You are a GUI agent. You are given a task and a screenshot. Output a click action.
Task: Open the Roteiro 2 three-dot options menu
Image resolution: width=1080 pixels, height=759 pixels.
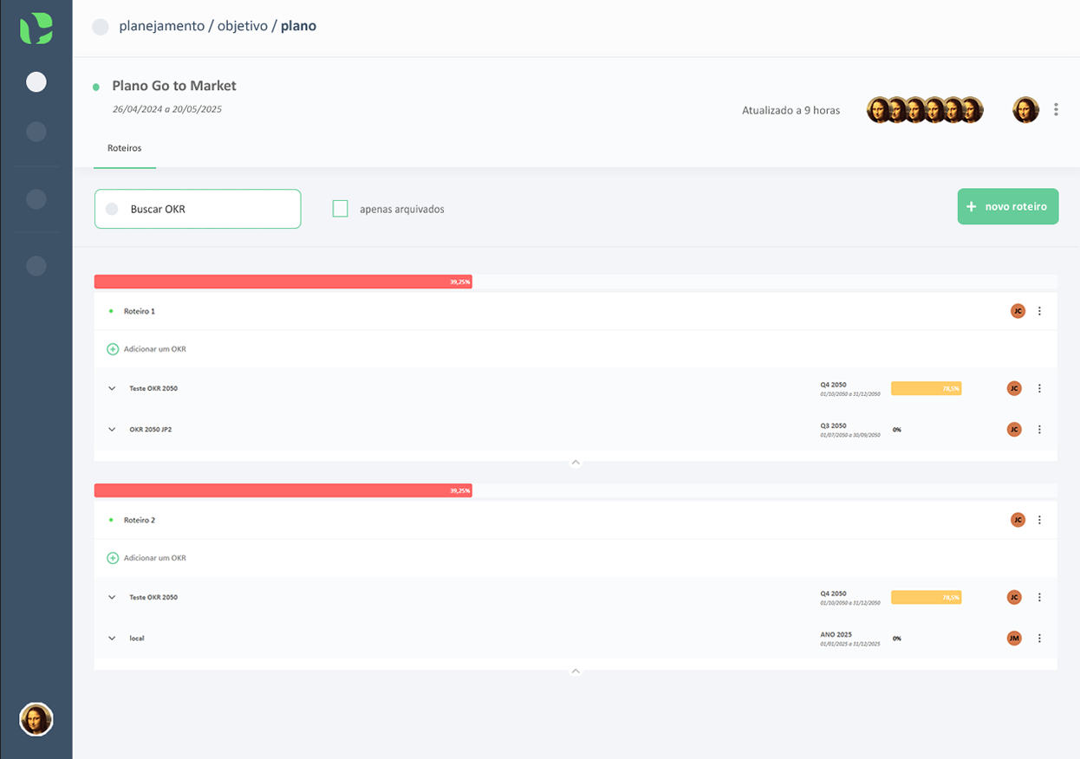[x=1039, y=520]
